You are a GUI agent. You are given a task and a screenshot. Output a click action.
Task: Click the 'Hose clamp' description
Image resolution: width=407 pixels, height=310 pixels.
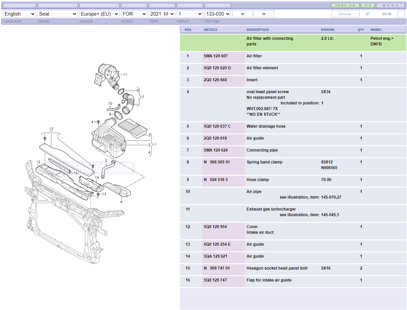click(258, 180)
